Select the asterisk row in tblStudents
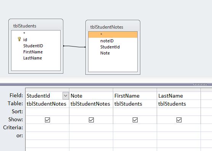Screen dimensions: 212x151 (36, 33)
